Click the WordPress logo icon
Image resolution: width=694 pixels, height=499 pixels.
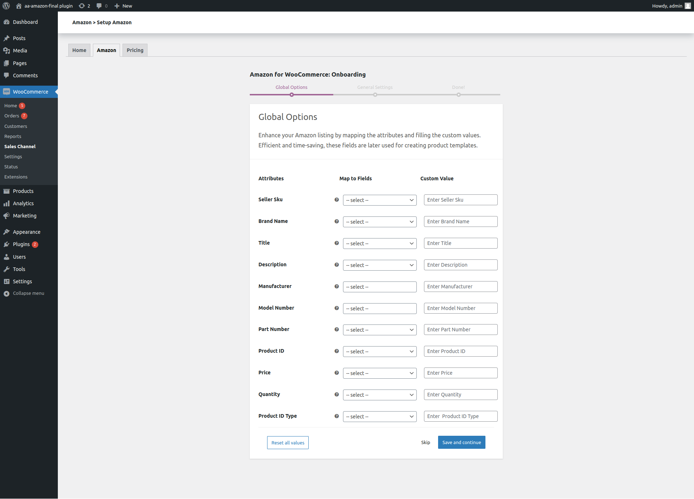point(6,6)
